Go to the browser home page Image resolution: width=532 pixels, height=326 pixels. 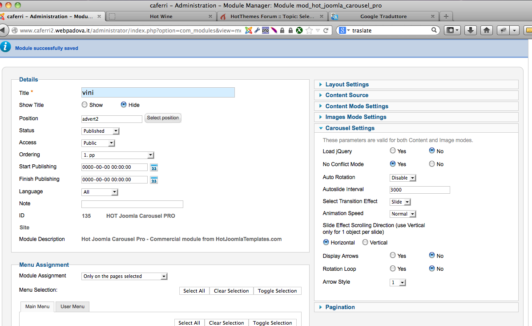click(x=487, y=30)
